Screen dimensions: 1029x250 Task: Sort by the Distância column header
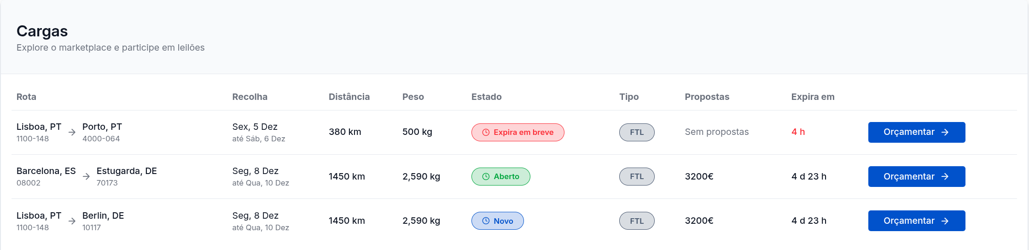click(x=349, y=97)
